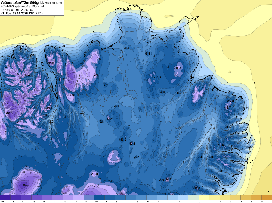Select legend swatch between 5 and 6
This screenshot has height=203, width=272.
point(256,198)
